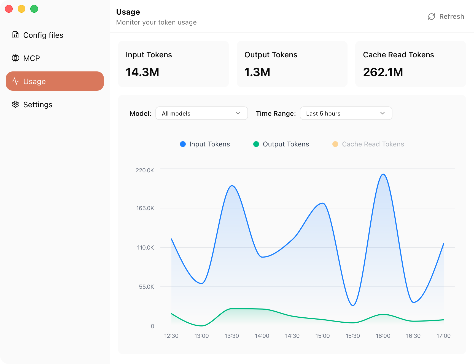Image resolution: width=474 pixels, height=364 pixels.
Task: Click the Refresh circular arrows icon
Action: pos(432,17)
